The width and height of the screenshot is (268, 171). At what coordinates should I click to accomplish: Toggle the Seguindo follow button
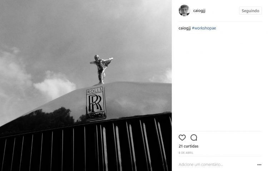point(250,11)
